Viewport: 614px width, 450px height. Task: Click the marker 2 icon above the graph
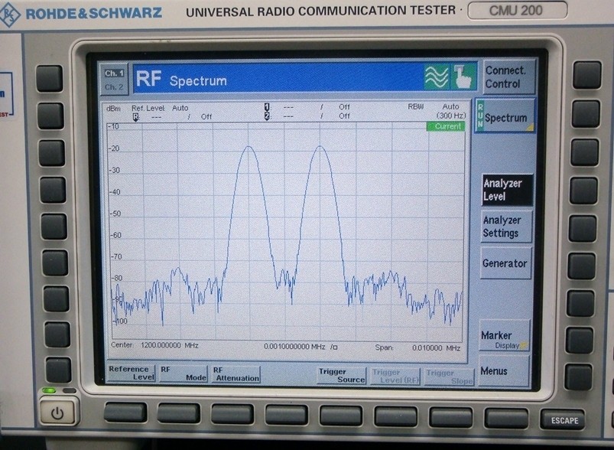[x=267, y=116]
